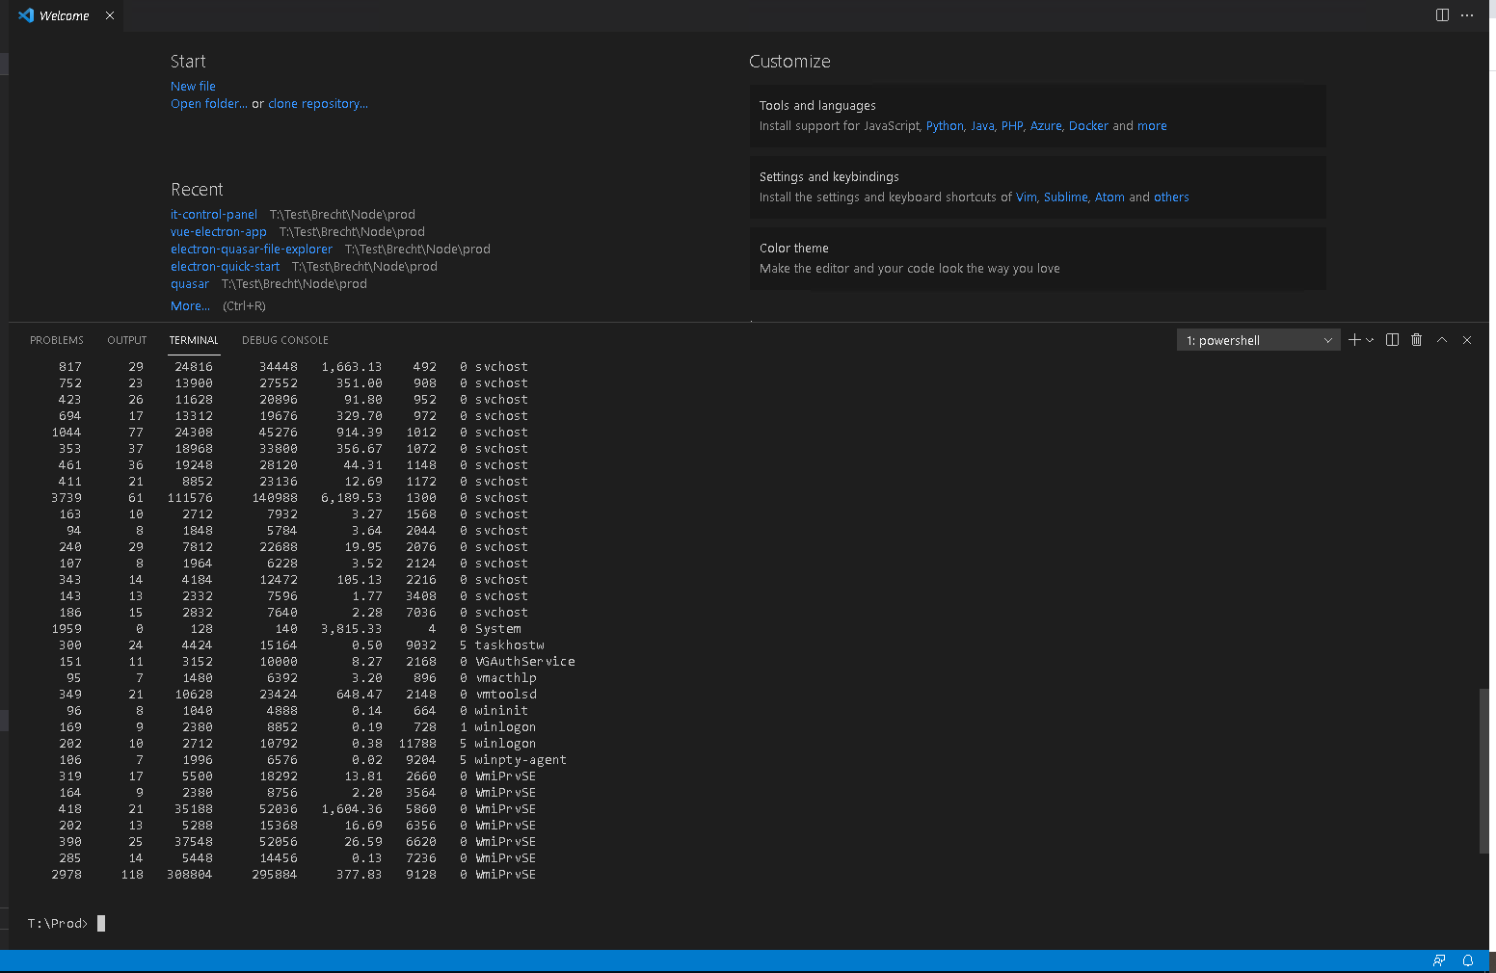Expand recent list with the More link
This screenshot has width=1496, height=973.
tap(189, 305)
